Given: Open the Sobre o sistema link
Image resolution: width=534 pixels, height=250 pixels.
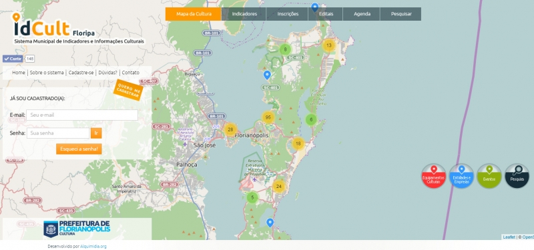Looking at the screenshot, I should tap(47, 73).
